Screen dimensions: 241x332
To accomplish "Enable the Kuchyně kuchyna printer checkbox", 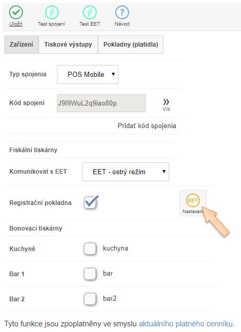I will pyautogui.click(x=90, y=248).
